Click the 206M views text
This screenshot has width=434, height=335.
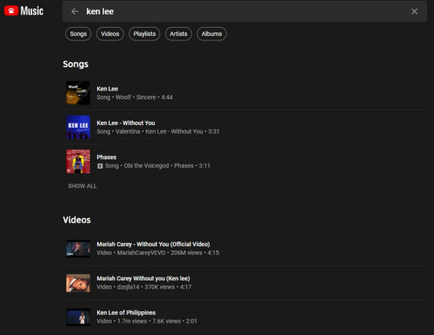tap(186, 253)
